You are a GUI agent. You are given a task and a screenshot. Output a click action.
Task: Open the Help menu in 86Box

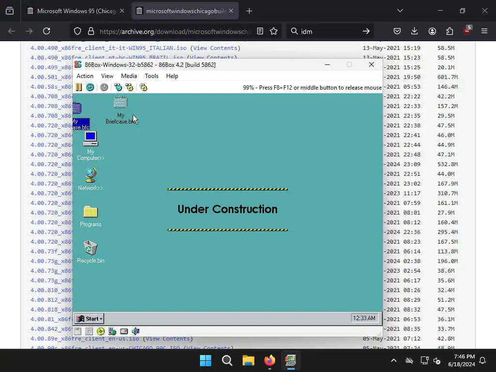point(172,76)
